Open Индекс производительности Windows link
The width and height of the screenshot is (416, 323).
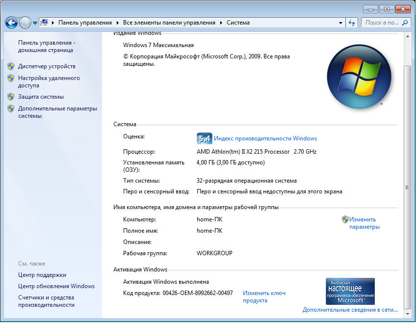pos(265,138)
